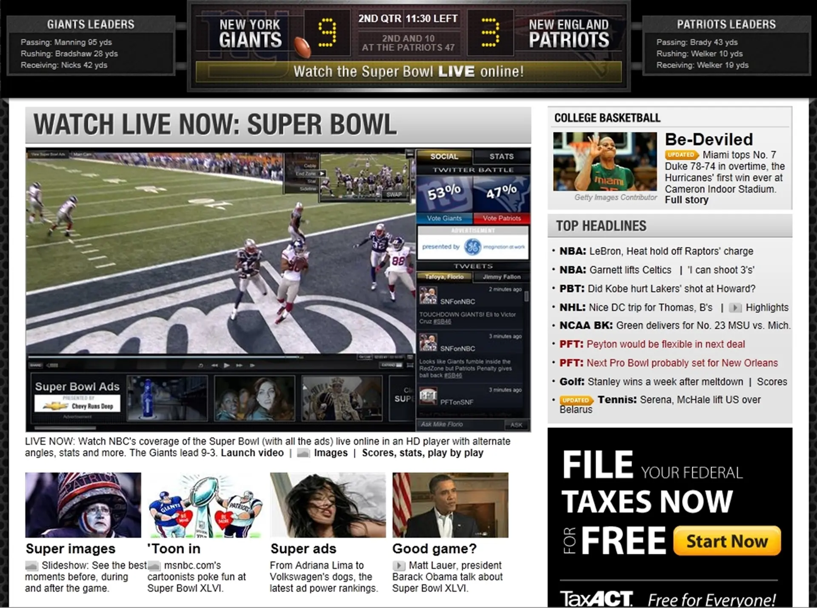Click the camera icon beside Images link
Image resolution: width=817 pixels, height=608 pixels.
[x=303, y=453]
